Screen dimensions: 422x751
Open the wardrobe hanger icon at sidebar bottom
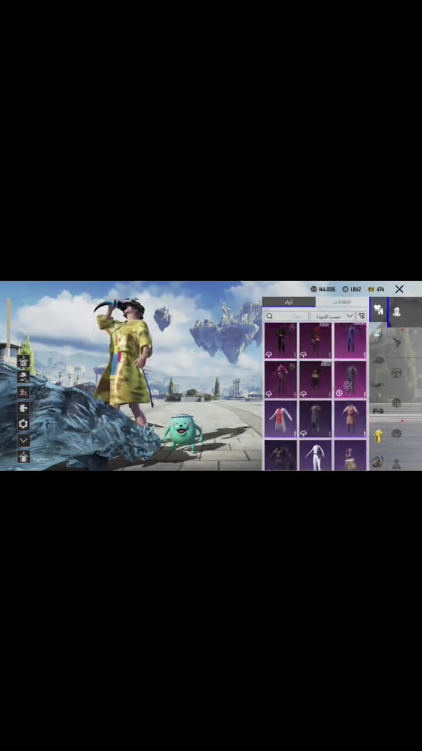(23, 457)
